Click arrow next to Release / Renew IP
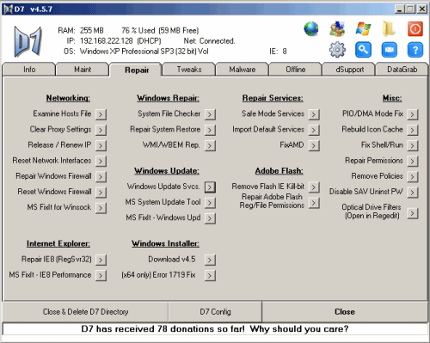Screen dimensions: 430x343 tap(101, 145)
